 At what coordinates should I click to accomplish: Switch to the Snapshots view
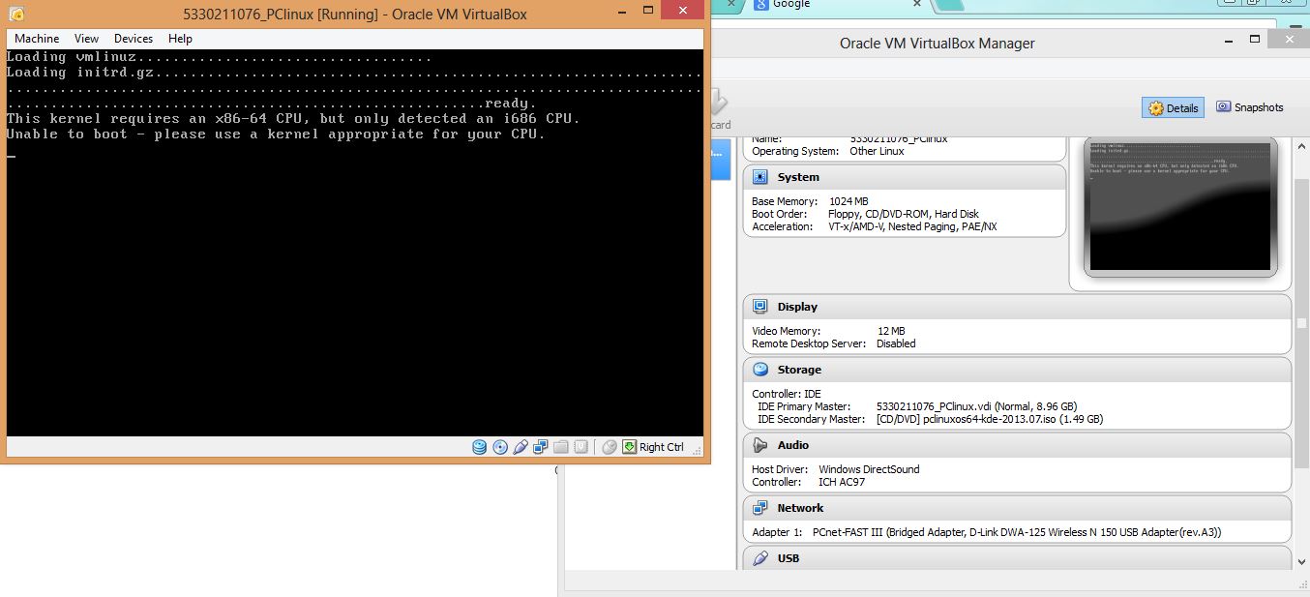tap(1250, 107)
